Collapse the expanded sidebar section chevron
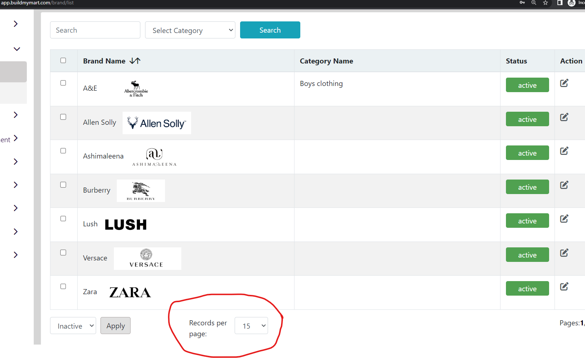Image resolution: width=585 pixels, height=358 pixels. [17, 49]
